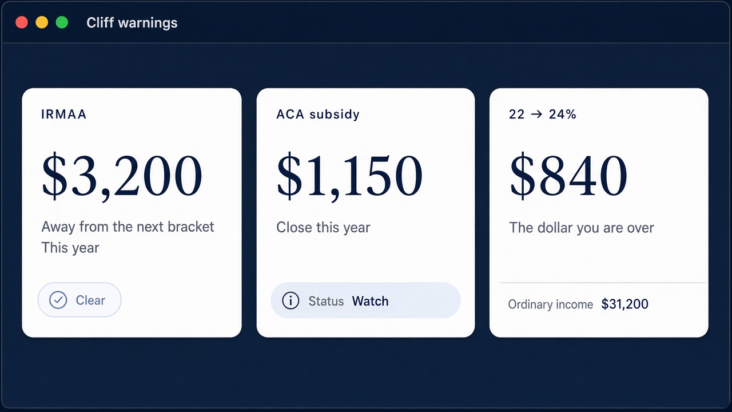Click 'The dollar you are over' text
Viewport: 732px width, 412px height.
coord(582,228)
